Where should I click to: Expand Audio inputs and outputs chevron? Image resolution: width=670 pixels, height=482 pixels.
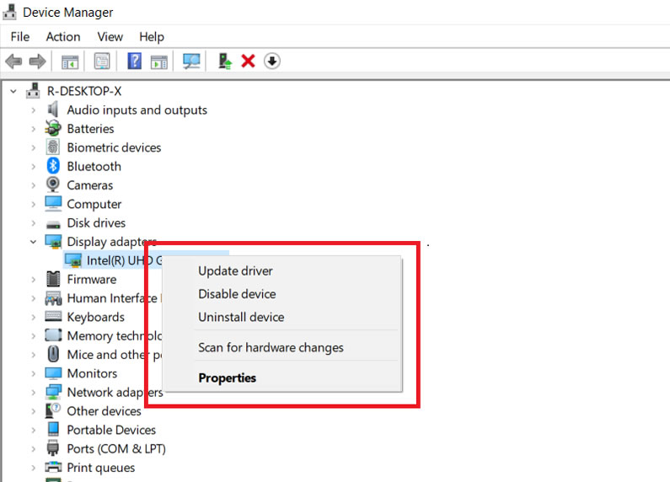tap(34, 110)
